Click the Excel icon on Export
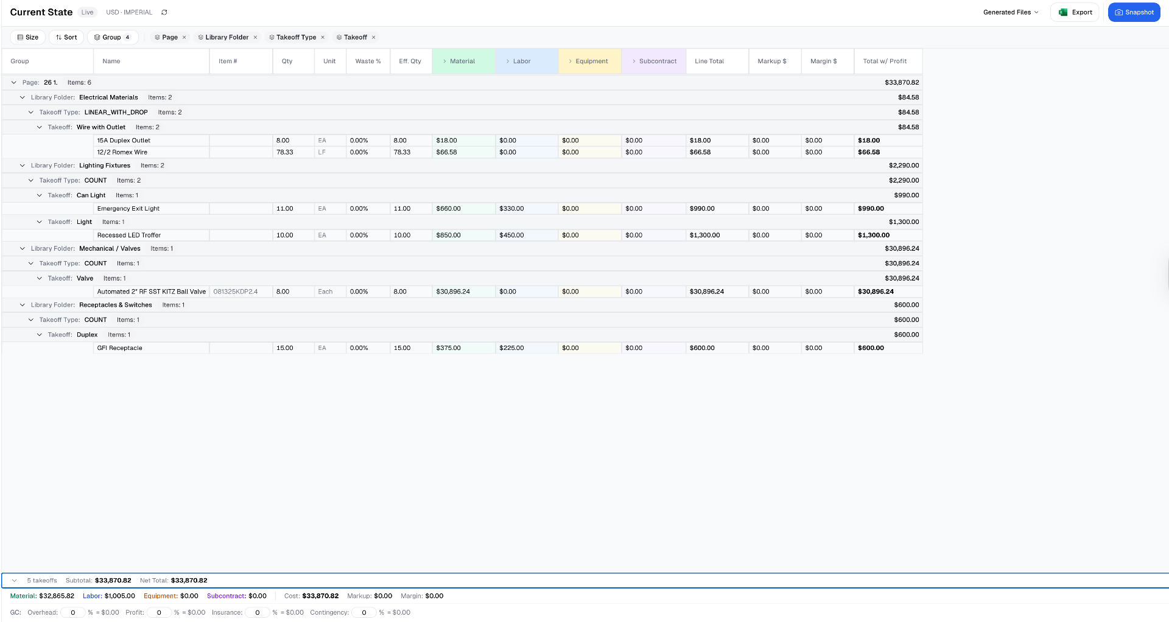Viewport: 1169px width, 622px height. tap(1063, 12)
